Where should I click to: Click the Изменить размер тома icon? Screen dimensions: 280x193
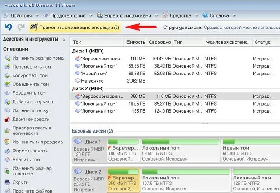(x=7, y=58)
